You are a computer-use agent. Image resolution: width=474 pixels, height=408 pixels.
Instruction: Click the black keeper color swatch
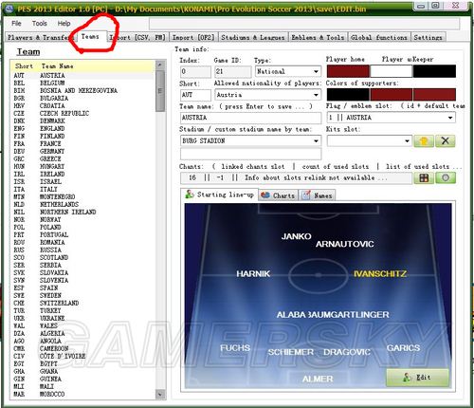434,71
